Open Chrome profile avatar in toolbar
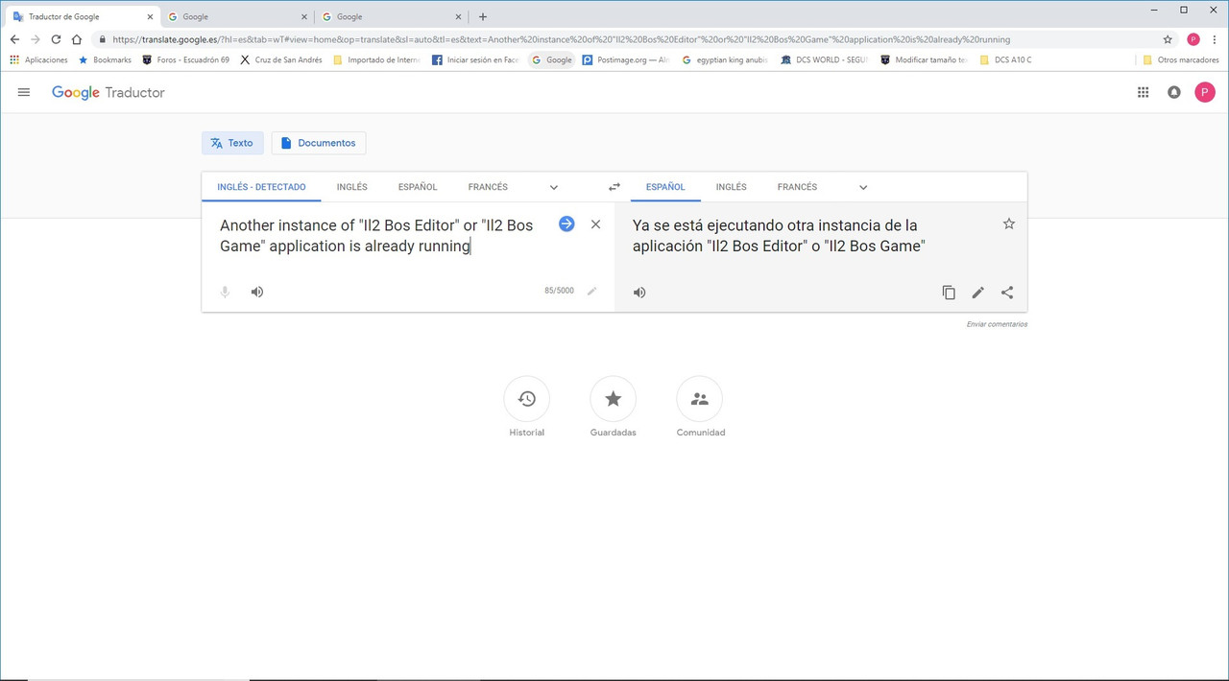The image size is (1229, 681). click(1193, 39)
